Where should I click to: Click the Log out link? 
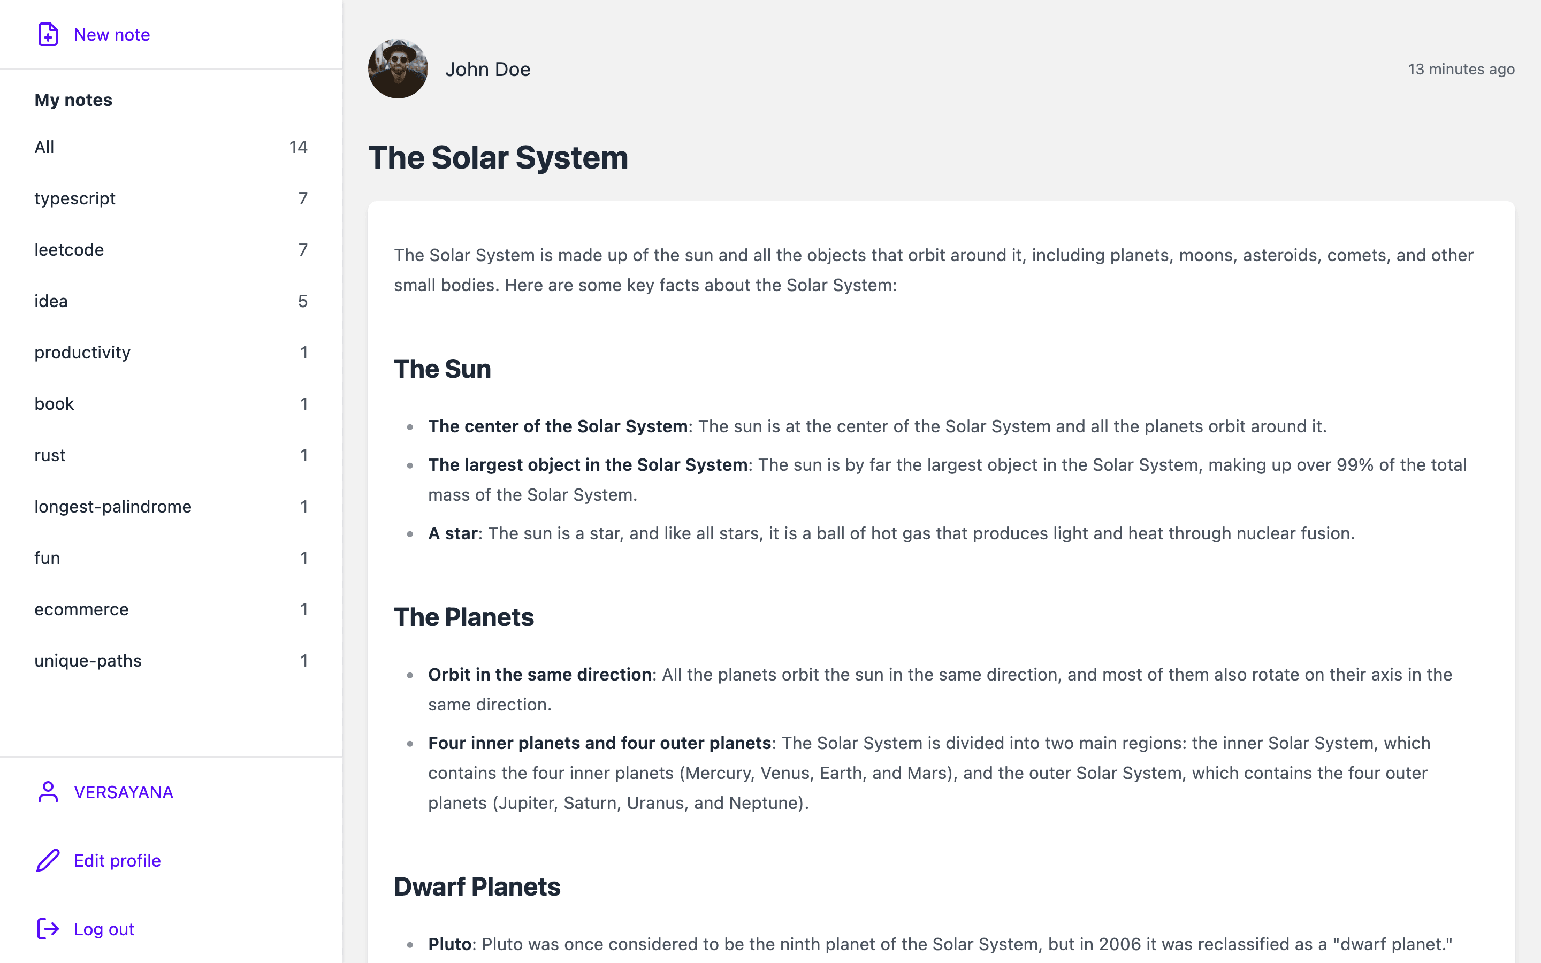click(103, 929)
